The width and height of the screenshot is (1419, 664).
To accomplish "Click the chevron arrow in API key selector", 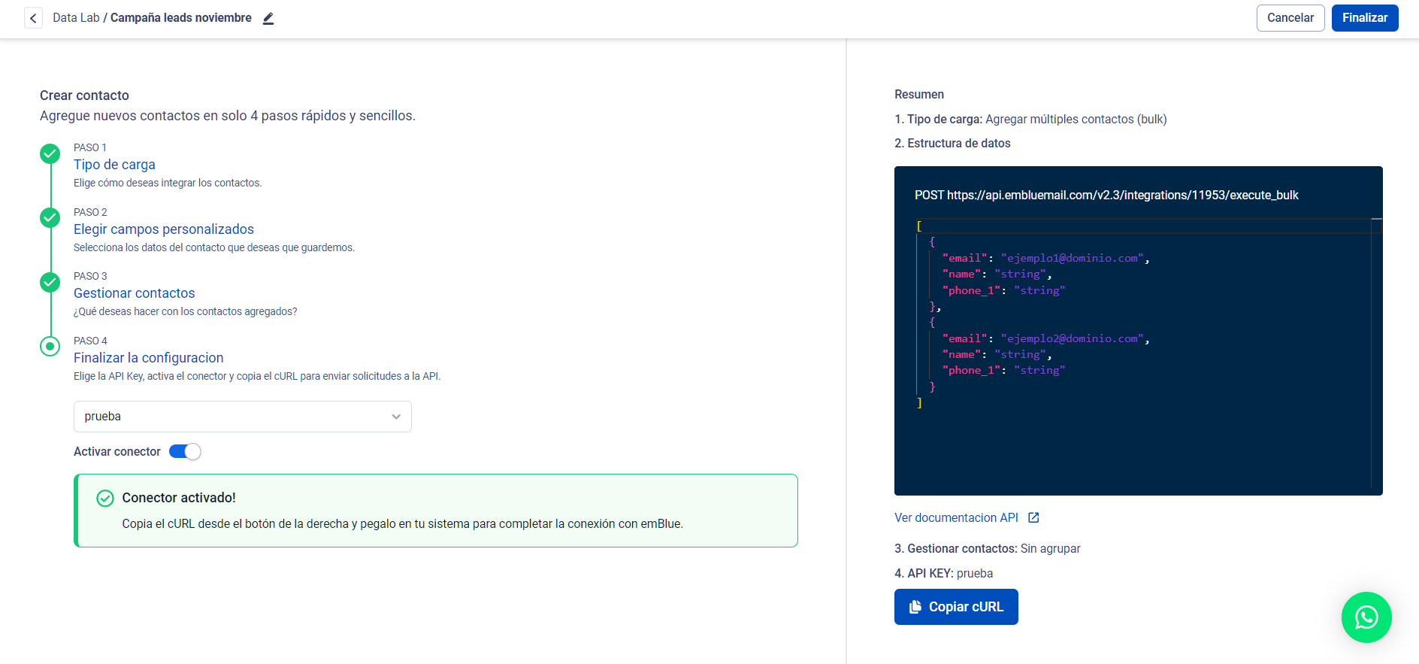I will [x=396, y=417].
